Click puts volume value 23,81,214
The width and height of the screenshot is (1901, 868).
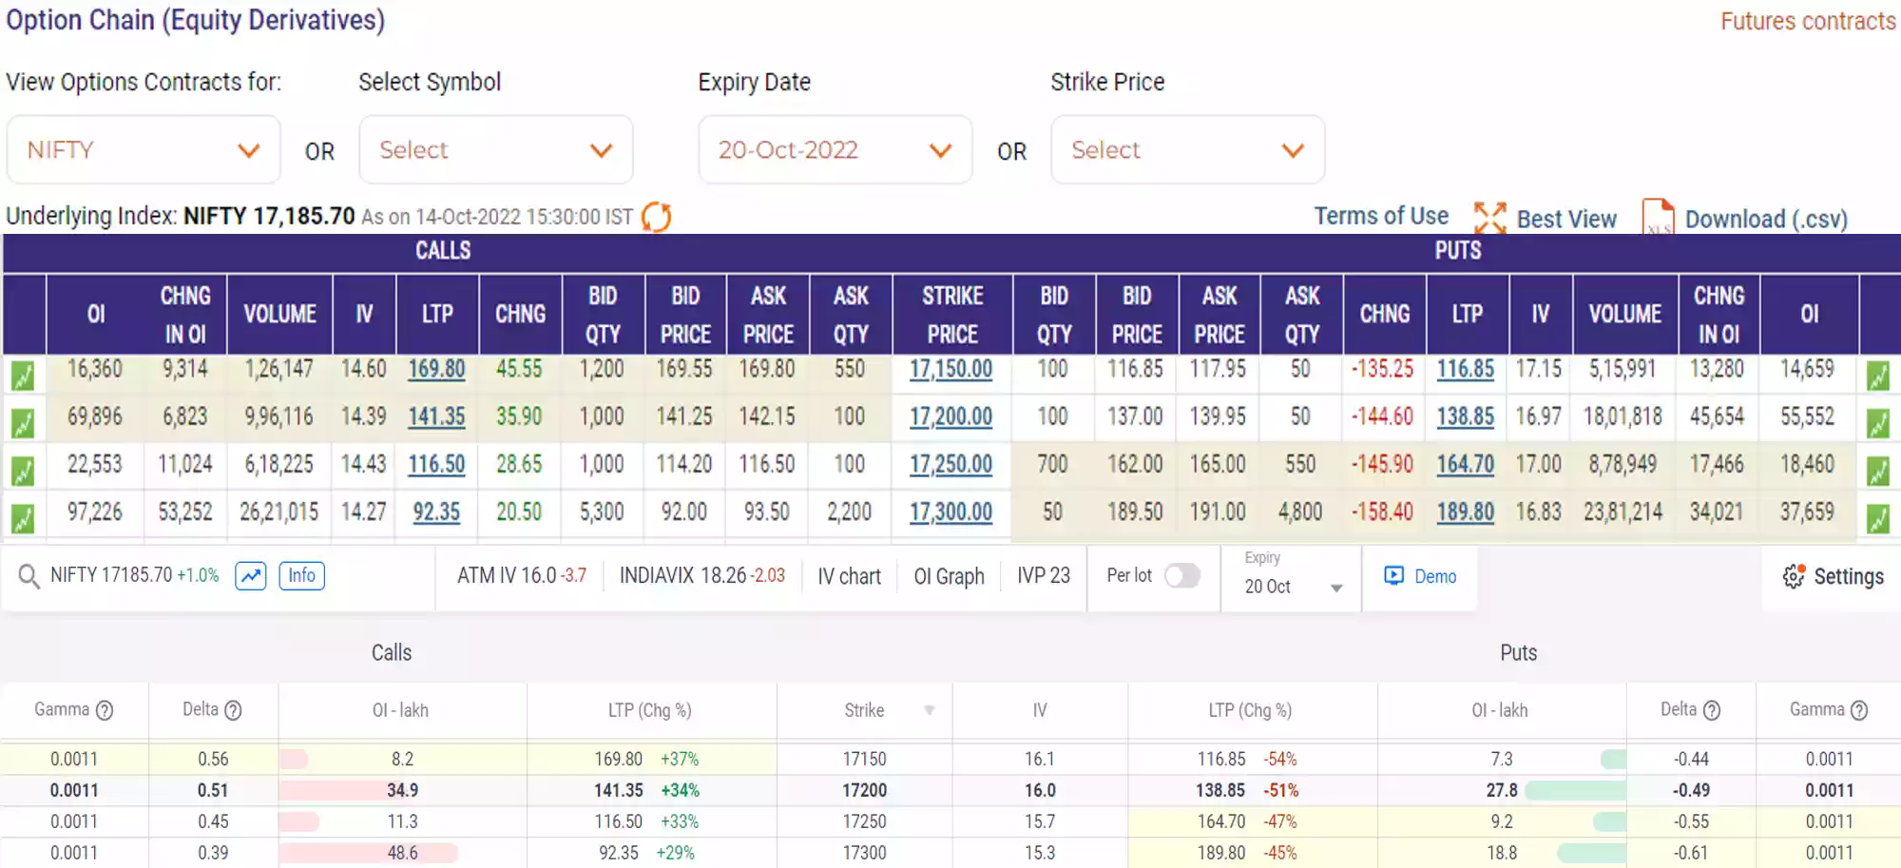pos(1623,512)
